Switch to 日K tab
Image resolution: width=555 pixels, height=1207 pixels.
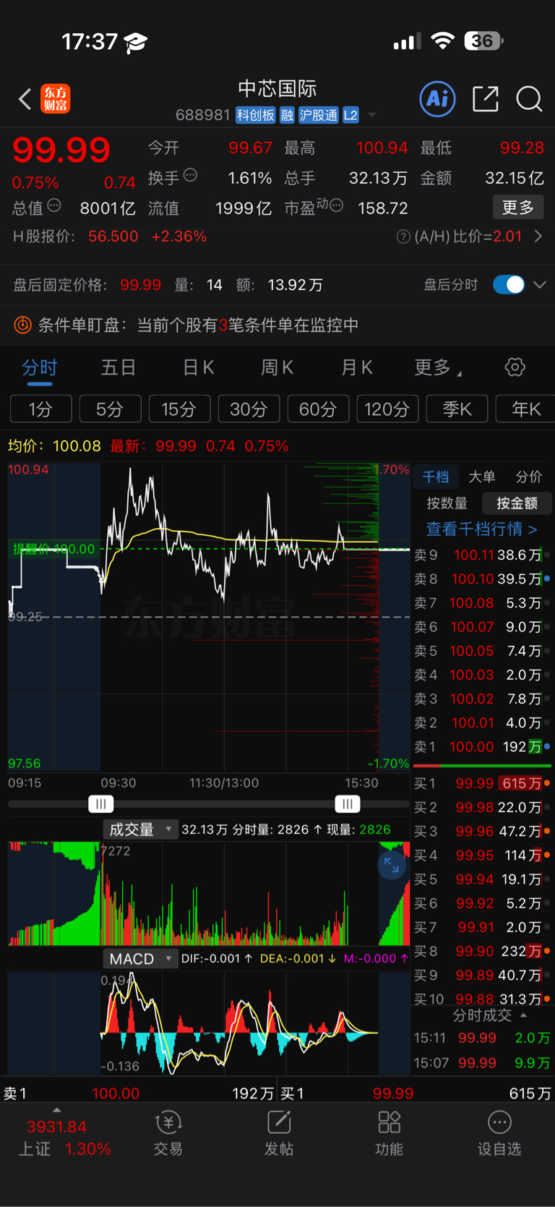coord(198,367)
